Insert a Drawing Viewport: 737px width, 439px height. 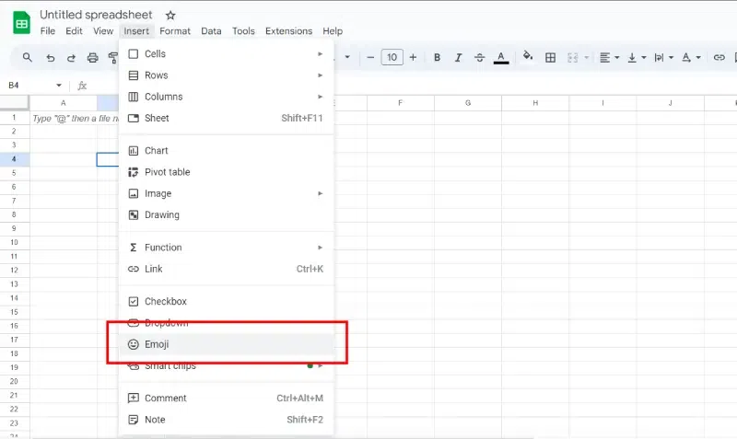tap(226, 215)
